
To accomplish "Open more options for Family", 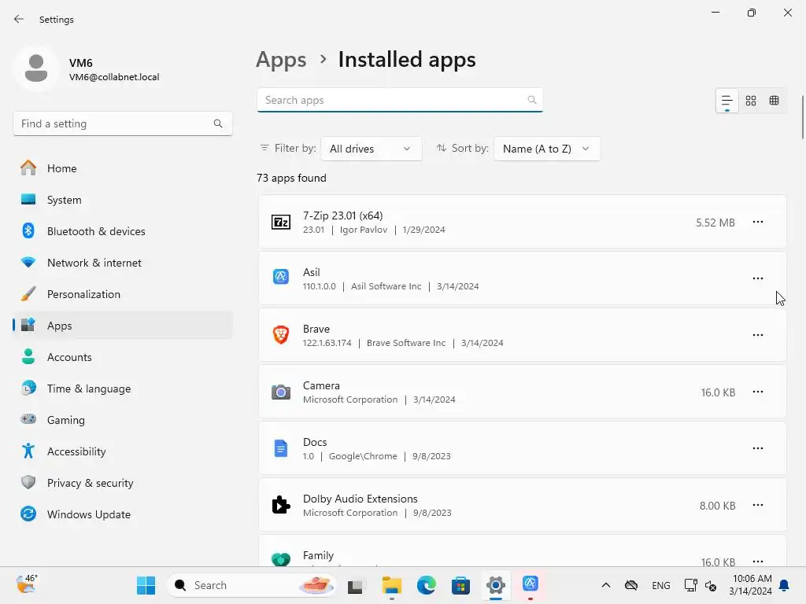I will [x=758, y=561].
